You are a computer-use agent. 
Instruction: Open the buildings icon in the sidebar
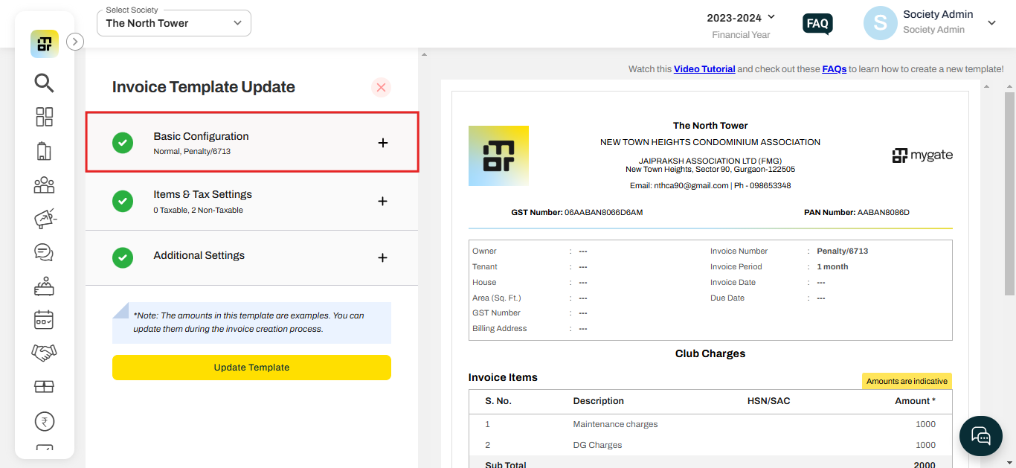click(x=44, y=151)
